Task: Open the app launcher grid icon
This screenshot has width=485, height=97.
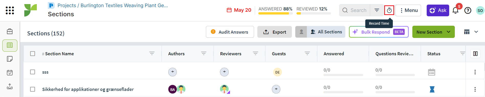Action: click(x=10, y=10)
